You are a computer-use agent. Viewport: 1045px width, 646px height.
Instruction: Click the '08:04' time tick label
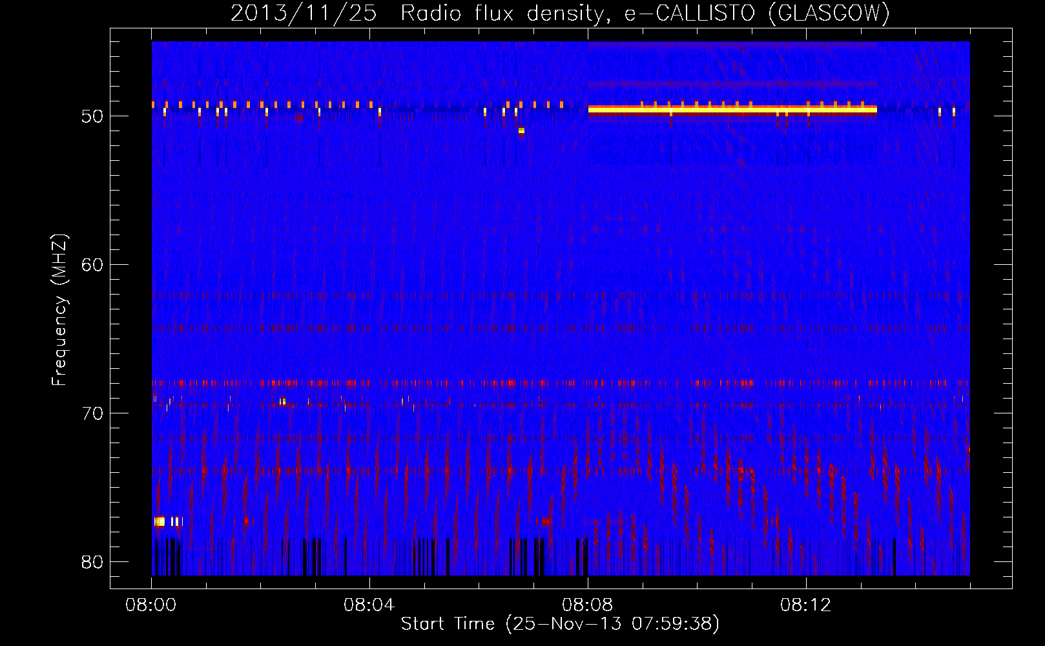click(369, 605)
